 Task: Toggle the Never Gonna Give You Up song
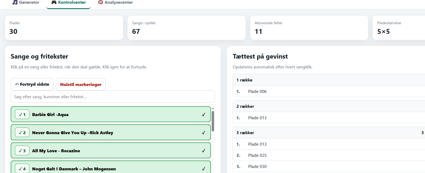tap(111, 133)
